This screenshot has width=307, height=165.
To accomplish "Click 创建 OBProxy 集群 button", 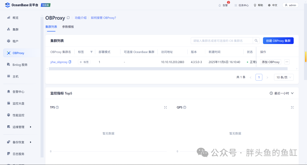I will click(278, 41).
